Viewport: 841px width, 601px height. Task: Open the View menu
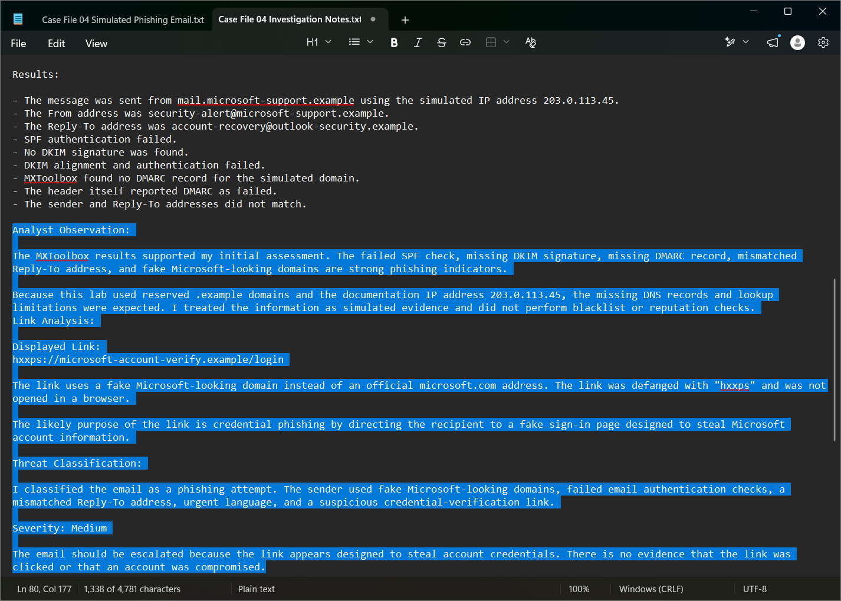coord(96,44)
